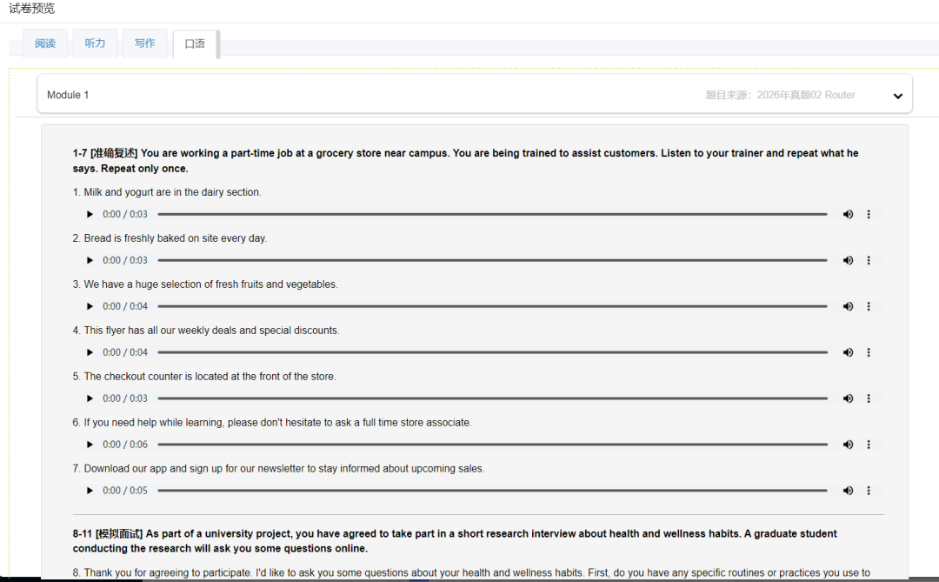Play the newsletter sign-up sentence audio

click(90, 491)
